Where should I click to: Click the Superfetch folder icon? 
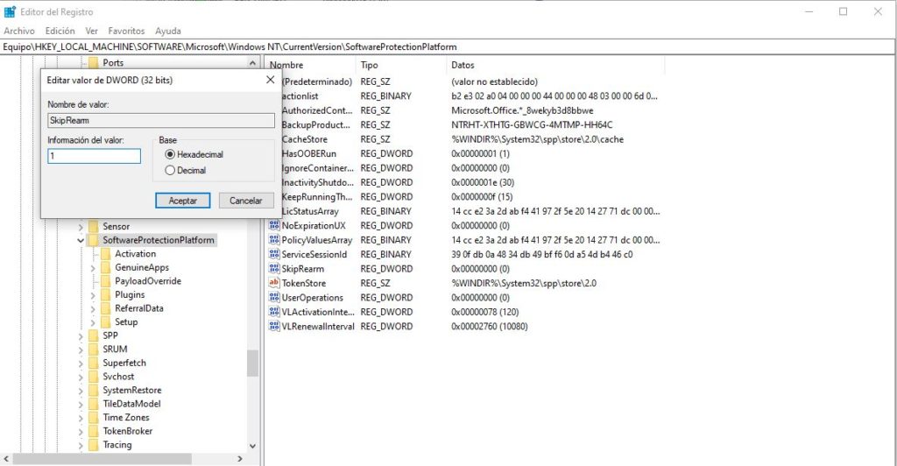tap(93, 364)
